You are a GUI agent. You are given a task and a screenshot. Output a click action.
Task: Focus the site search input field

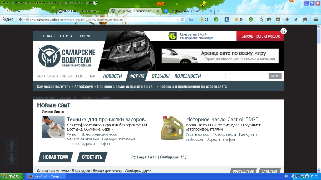click(247, 76)
